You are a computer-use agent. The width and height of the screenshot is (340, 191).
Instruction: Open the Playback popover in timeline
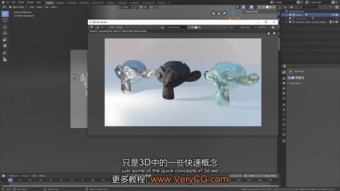click(14, 176)
